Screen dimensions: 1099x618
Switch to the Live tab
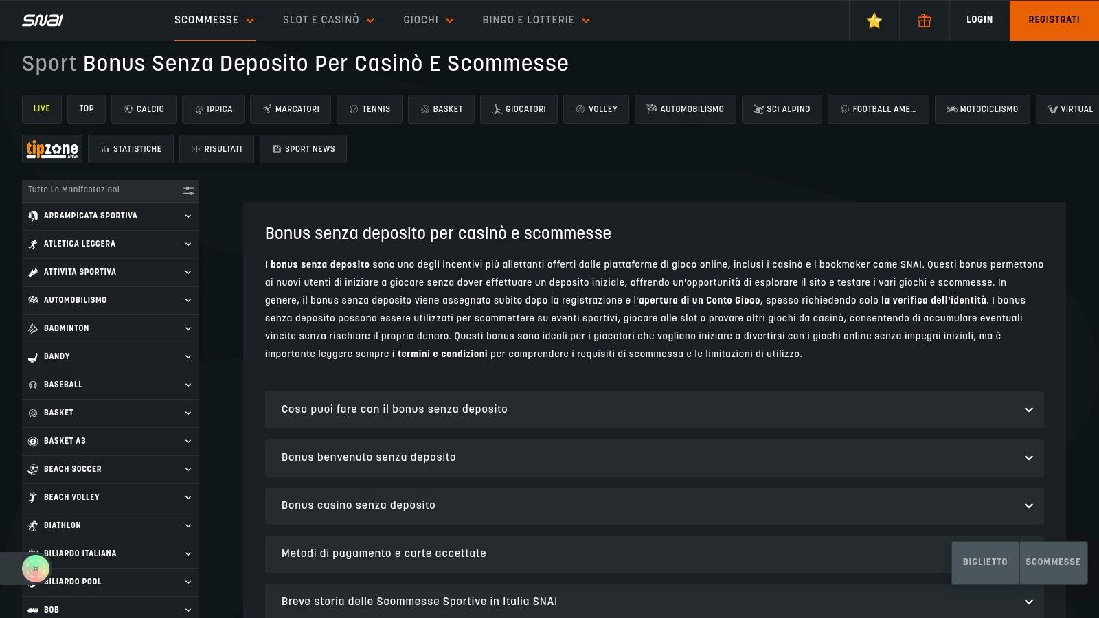(x=42, y=108)
